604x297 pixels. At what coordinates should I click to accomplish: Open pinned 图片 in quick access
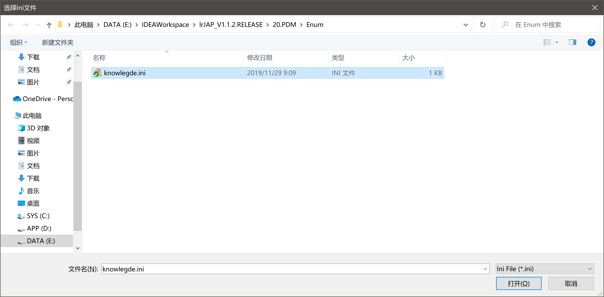tap(33, 82)
